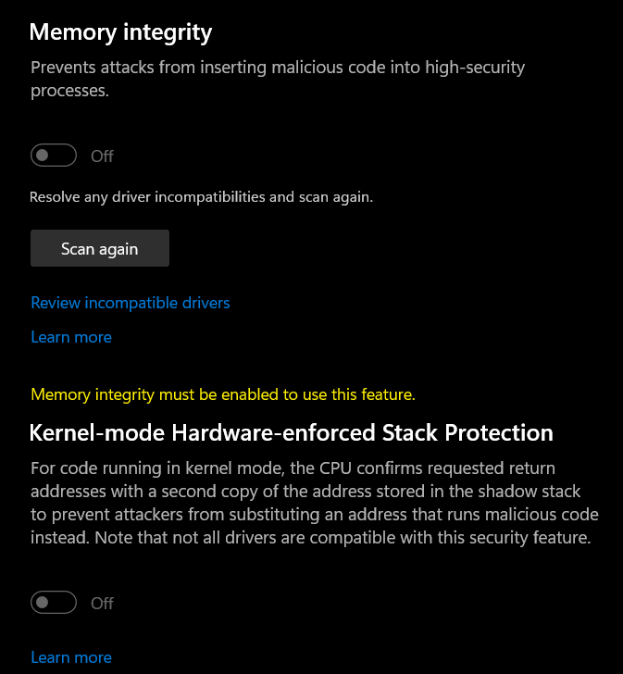The height and width of the screenshot is (674, 623).
Task: Click Off label beside Stack Protection switch
Action: [x=102, y=604]
